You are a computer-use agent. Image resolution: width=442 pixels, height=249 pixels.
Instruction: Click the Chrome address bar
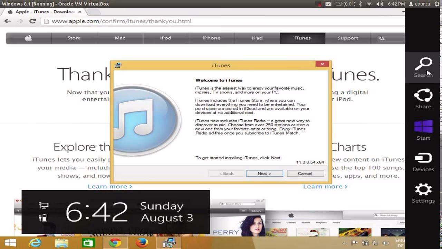(223, 21)
